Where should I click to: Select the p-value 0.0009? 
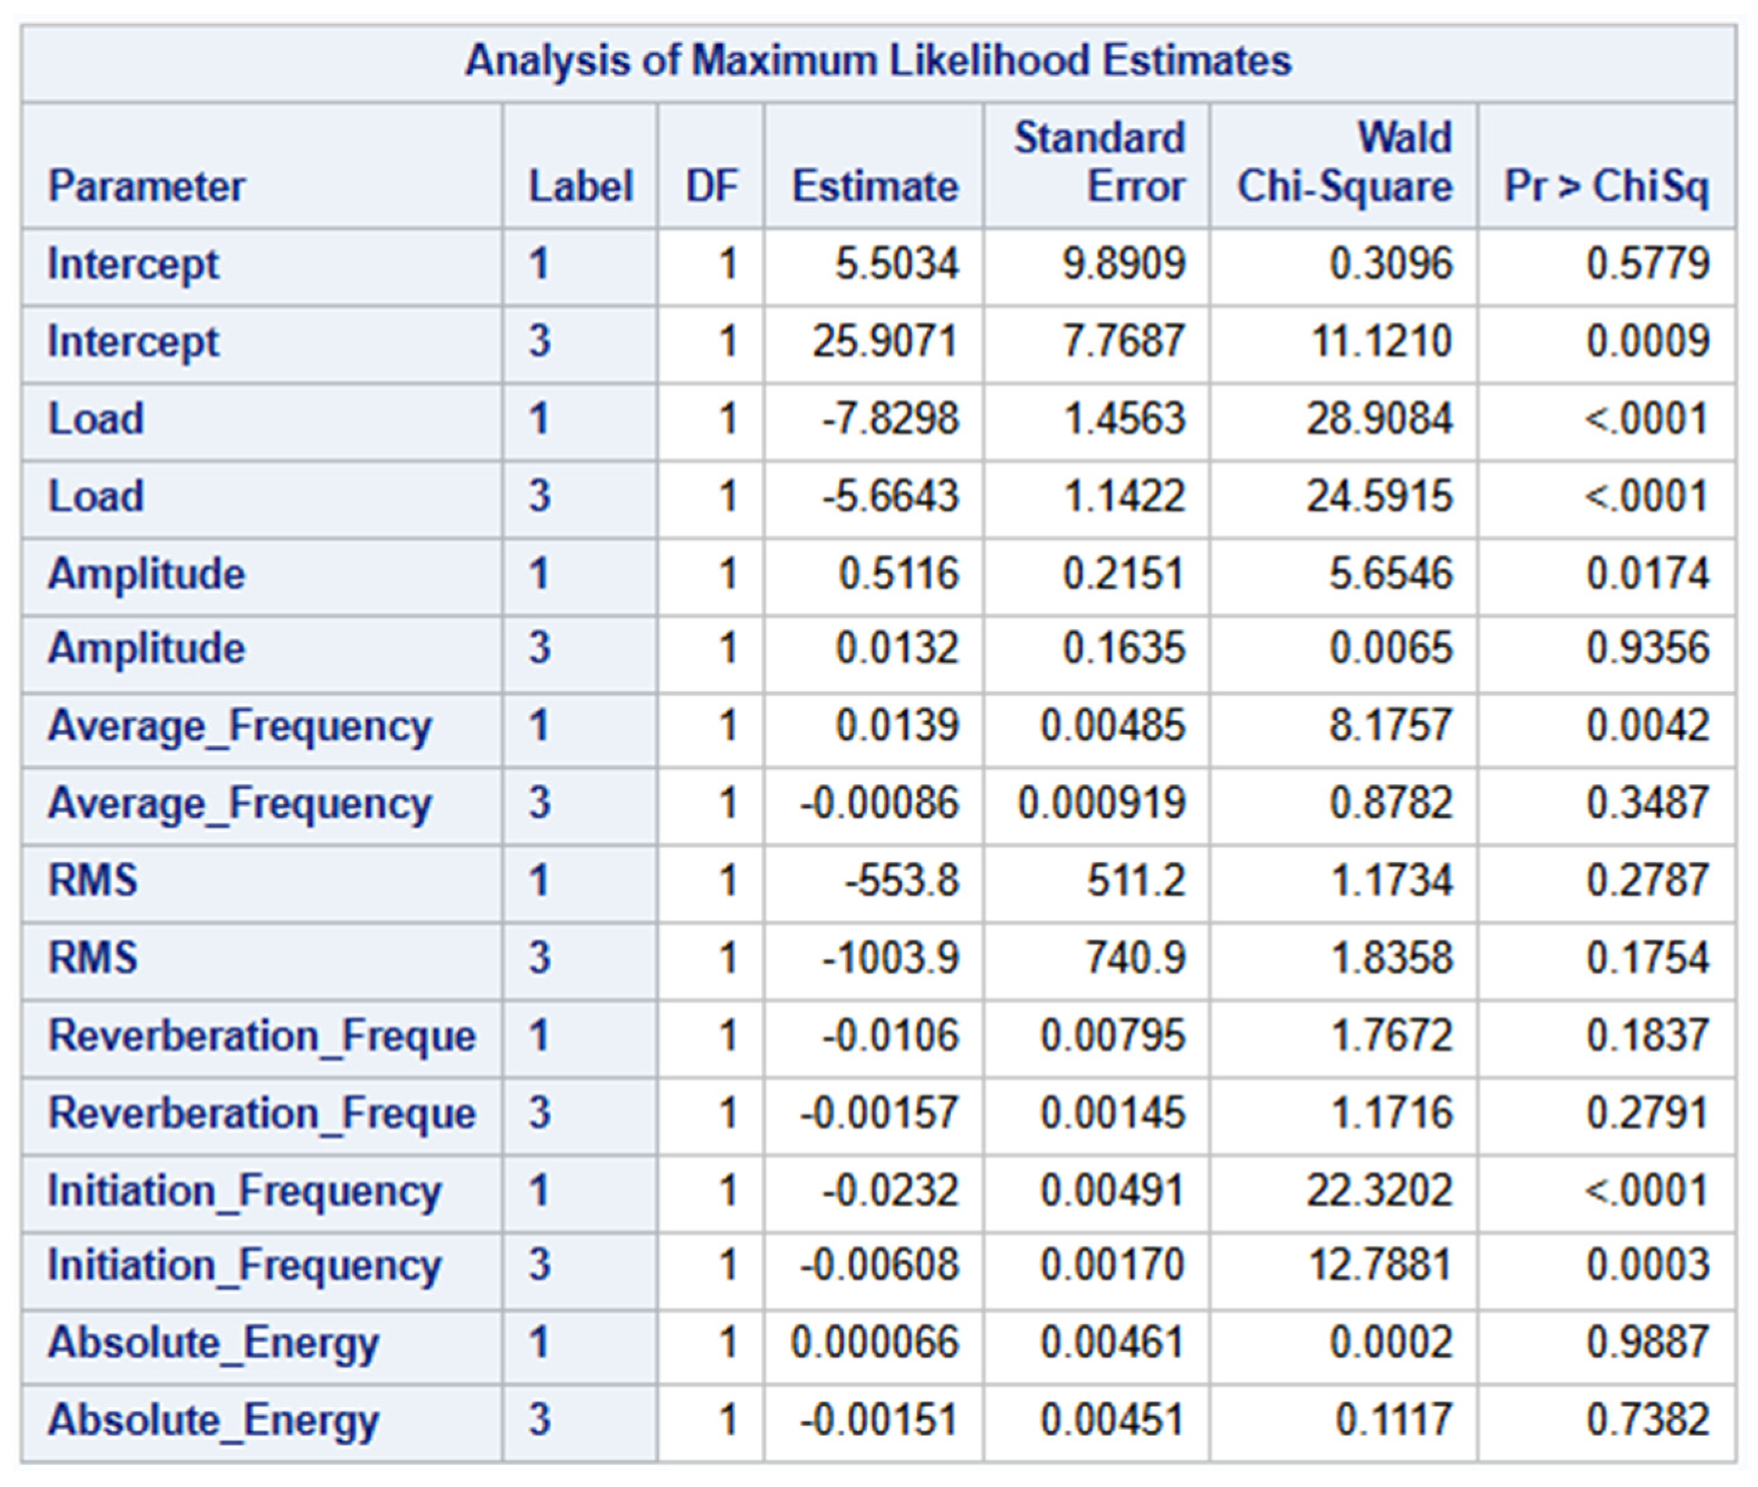click(1647, 341)
